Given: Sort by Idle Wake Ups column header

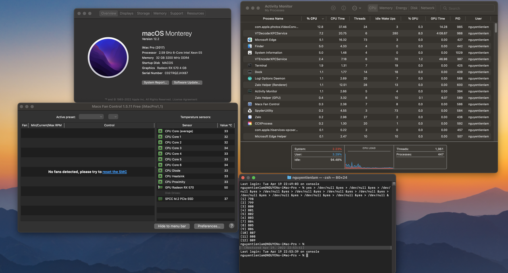Looking at the screenshot, I should (385, 18).
